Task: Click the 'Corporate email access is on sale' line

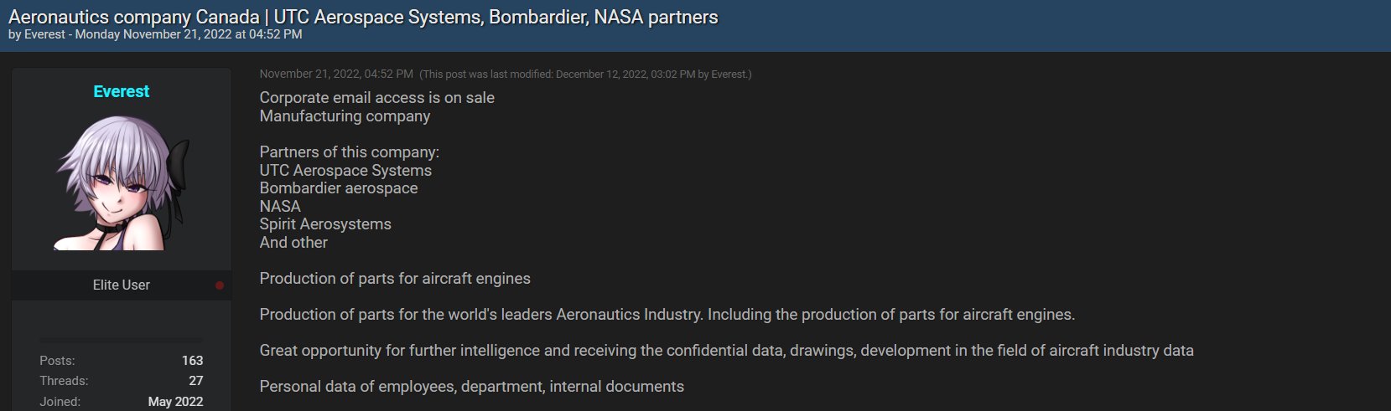Action: click(x=377, y=98)
